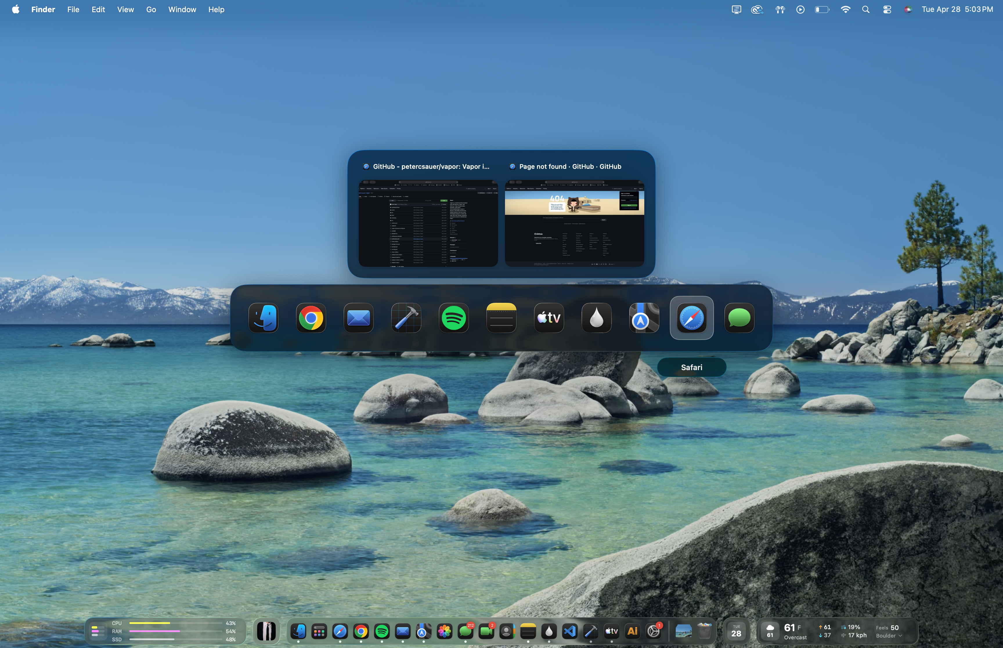Pick the Notes app in switcher
This screenshot has height=648, width=1003.
(501, 318)
